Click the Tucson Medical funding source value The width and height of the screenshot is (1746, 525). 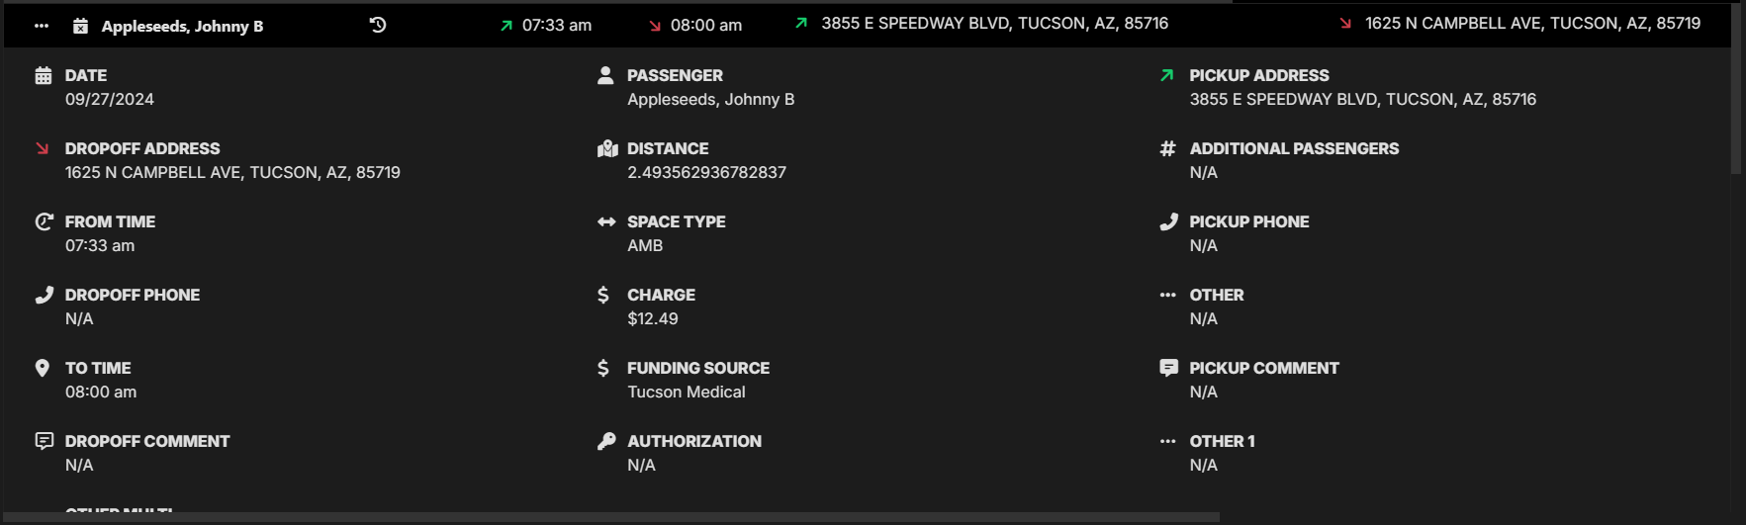pos(686,393)
